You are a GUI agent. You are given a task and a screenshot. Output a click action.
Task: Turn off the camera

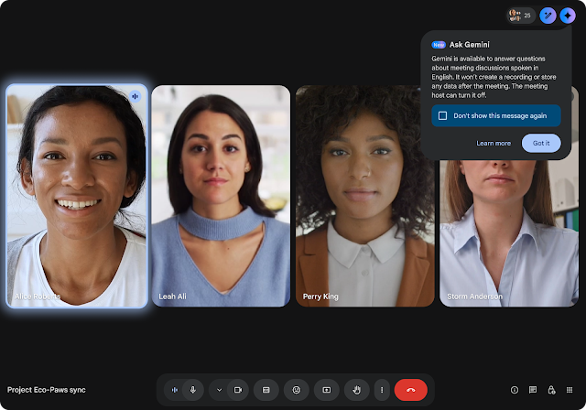pos(238,390)
